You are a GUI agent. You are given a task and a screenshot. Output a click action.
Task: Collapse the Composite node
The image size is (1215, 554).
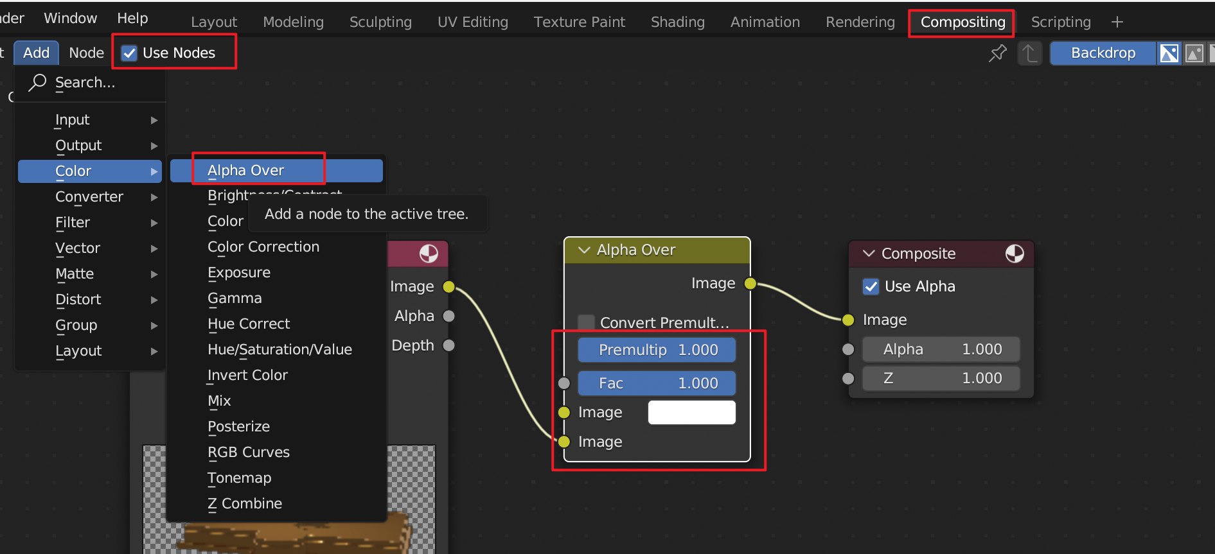(x=869, y=254)
